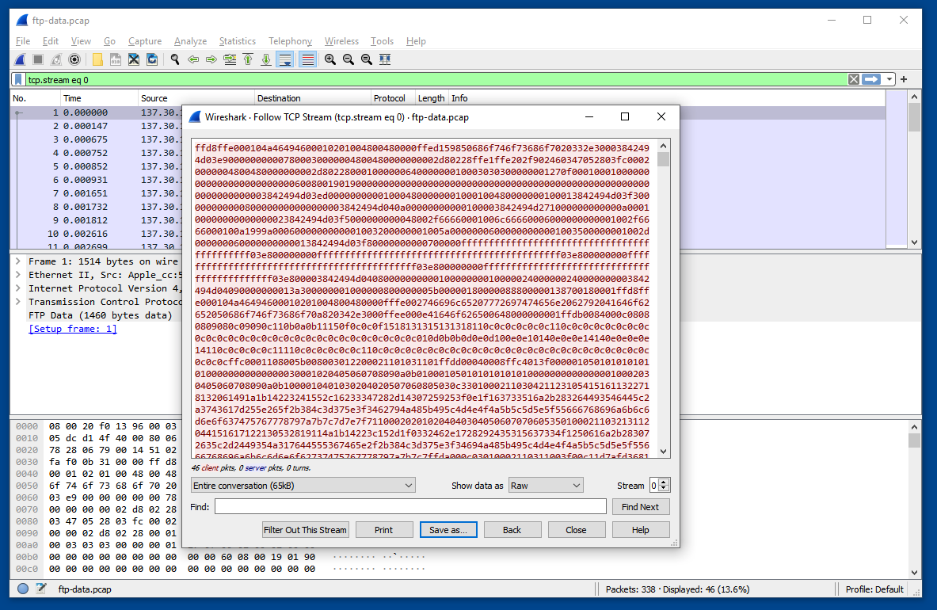Click the restart capture icon
The image size is (937, 610).
click(56, 59)
